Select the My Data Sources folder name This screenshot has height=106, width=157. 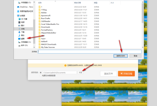(48, 47)
